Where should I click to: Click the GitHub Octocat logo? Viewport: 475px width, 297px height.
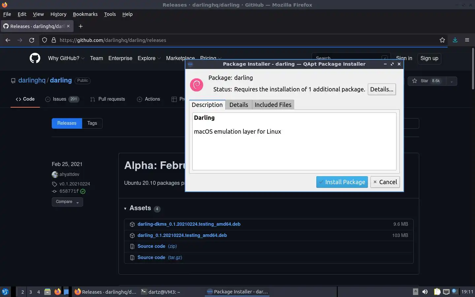(x=35, y=58)
